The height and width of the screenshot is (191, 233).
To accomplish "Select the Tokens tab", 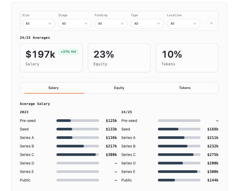I will (185, 88).
